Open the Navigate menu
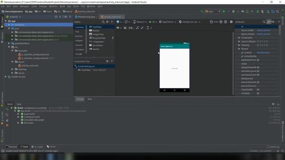Screen dimensions: 285x160 (x=24, y=6)
